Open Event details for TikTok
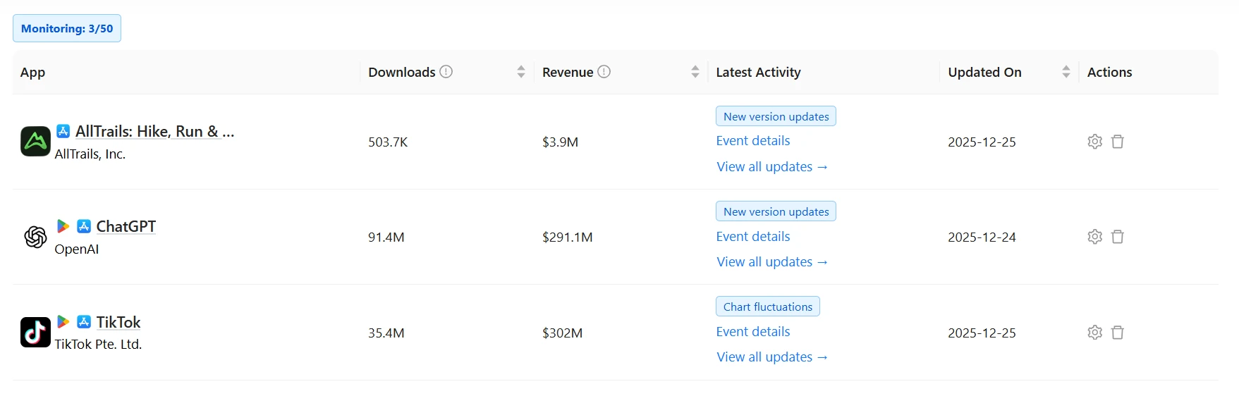1239x396 pixels. tap(753, 332)
